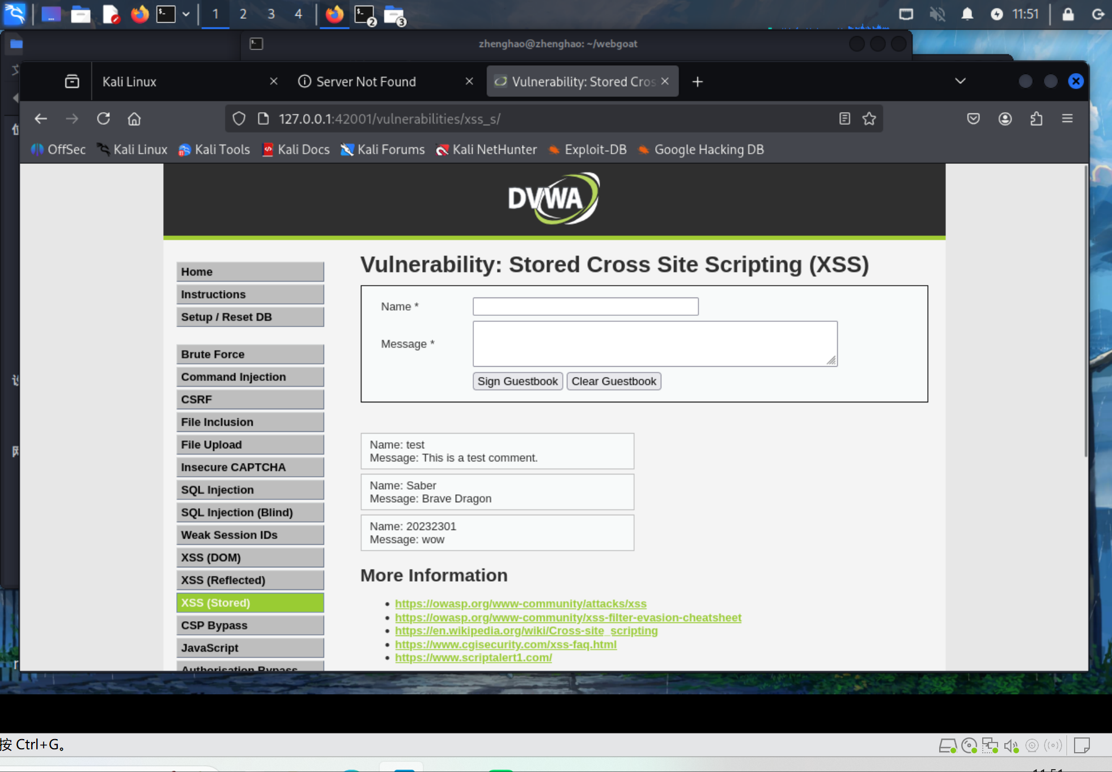1112x772 pixels.
Task: Click the Name input field
Action: 585,307
